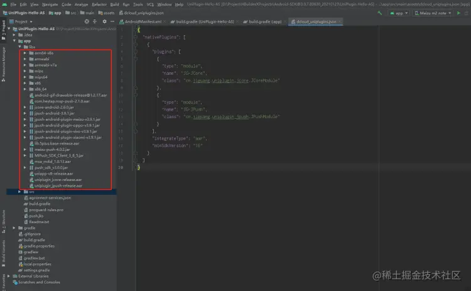Click the gradle.properties file icon
Viewport: 471px width, 291px height.
[x=21, y=246]
